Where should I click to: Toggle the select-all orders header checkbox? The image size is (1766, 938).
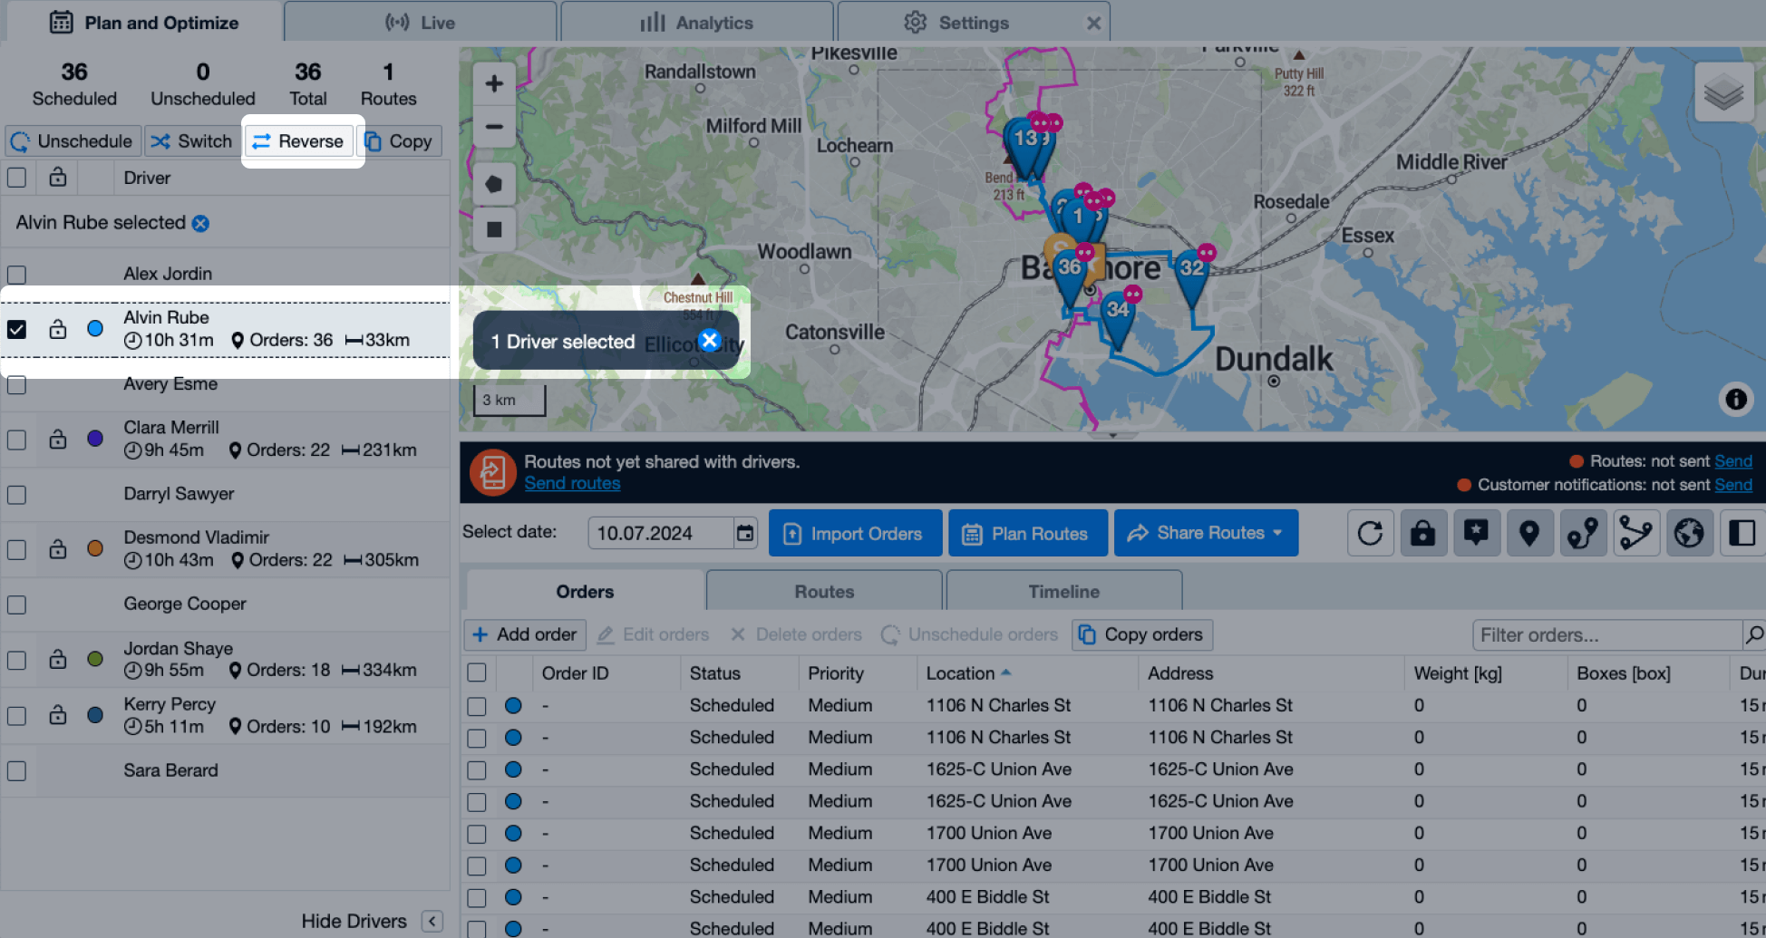[477, 672]
